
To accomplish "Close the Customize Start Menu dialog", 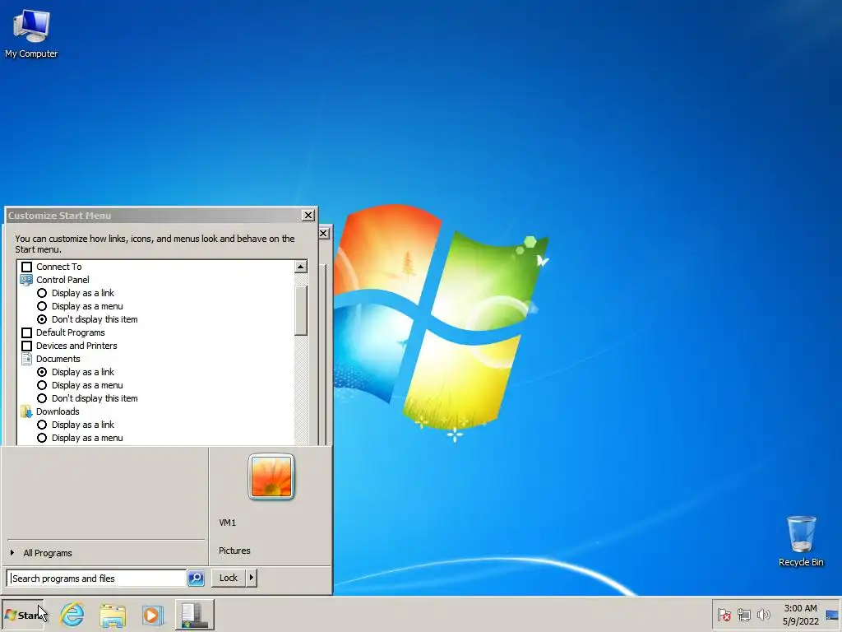I will [308, 216].
